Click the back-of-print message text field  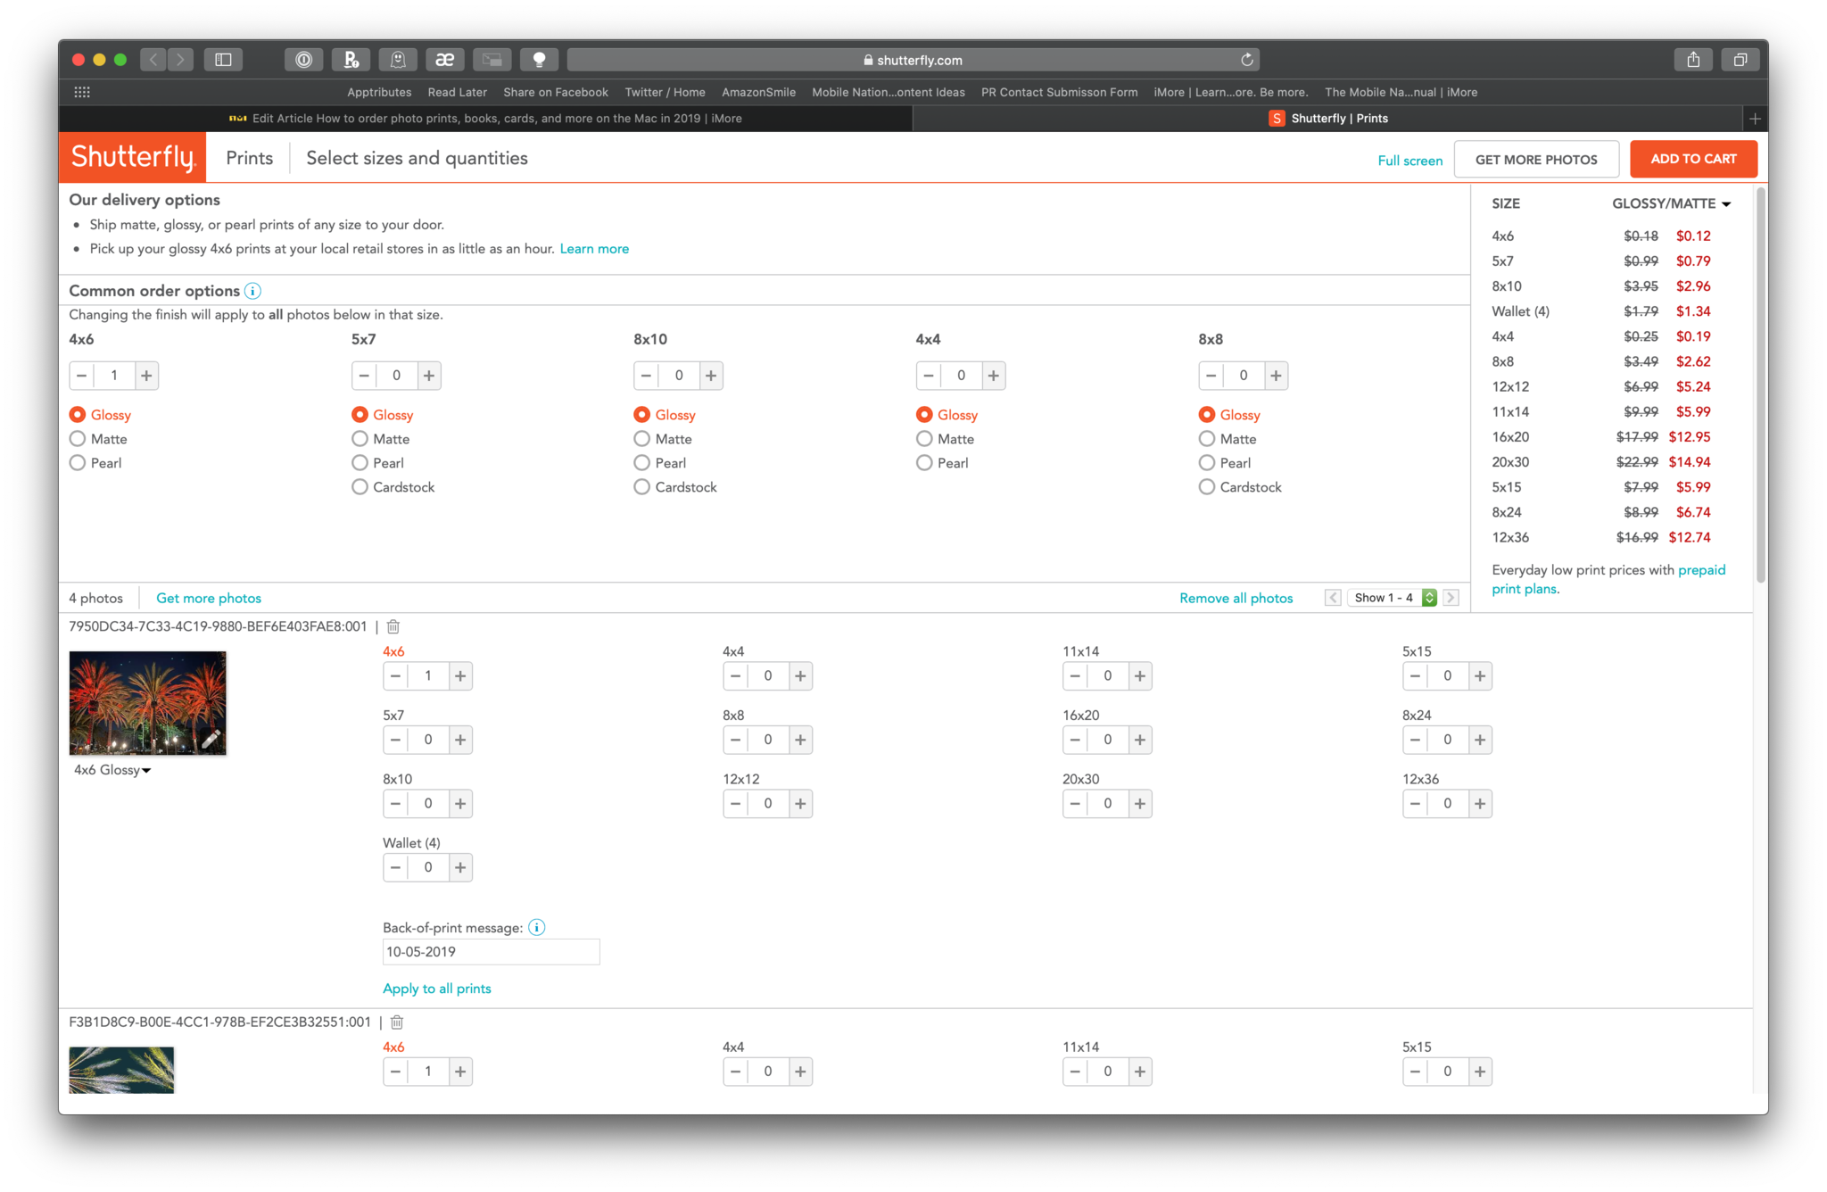click(x=491, y=952)
